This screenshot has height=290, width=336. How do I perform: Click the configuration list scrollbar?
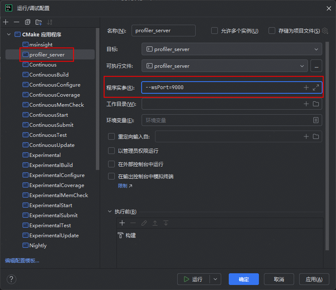[98, 99]
